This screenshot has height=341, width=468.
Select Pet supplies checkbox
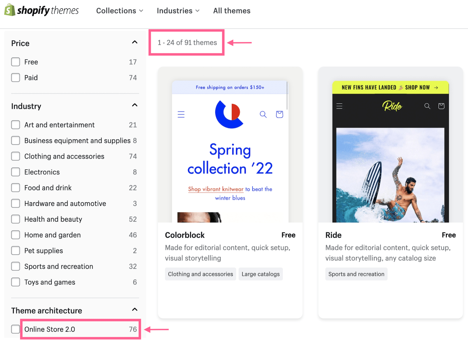point(15,250)
